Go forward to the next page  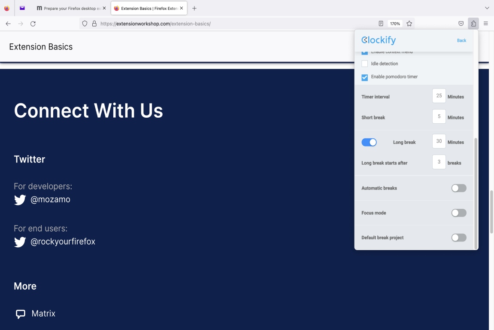pyautogui.click(x=21, y=24)
